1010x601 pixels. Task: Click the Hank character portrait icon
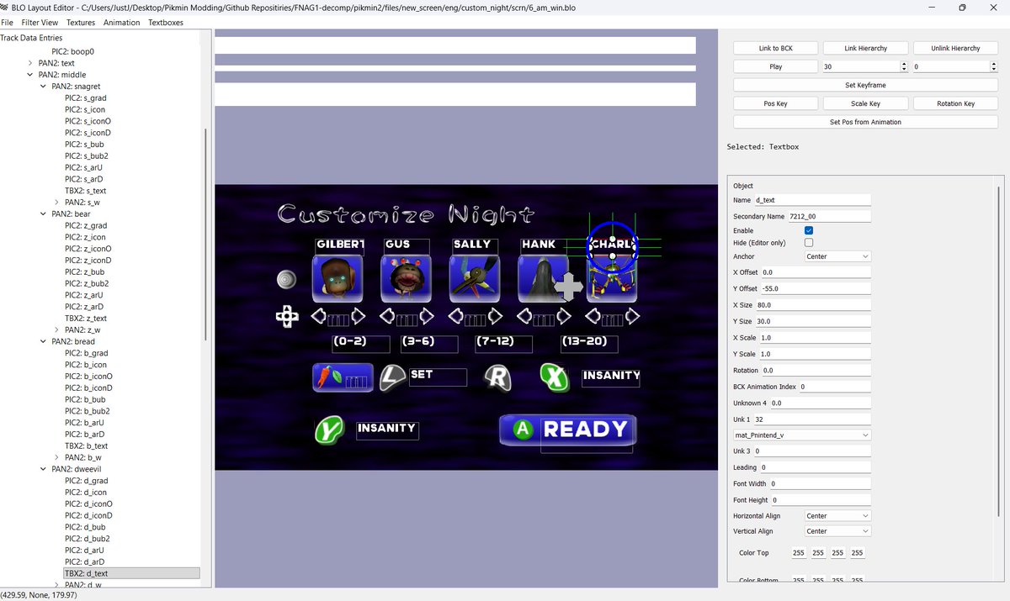tap(543, 279)
